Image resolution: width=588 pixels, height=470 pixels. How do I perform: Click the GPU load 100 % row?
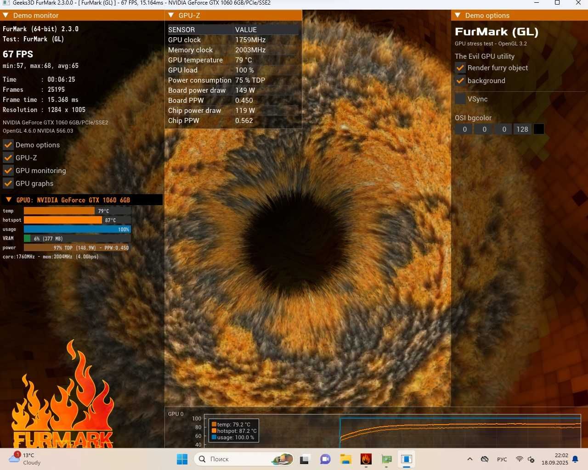pyautogui.click(x=233, y=70)
